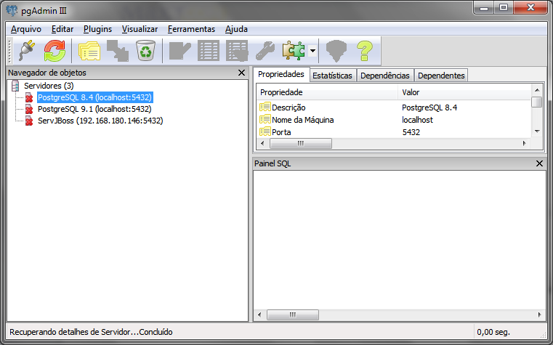The image size is (553, 345).
Task: Click the Valor column header
Action: click(x=464, y=92)
